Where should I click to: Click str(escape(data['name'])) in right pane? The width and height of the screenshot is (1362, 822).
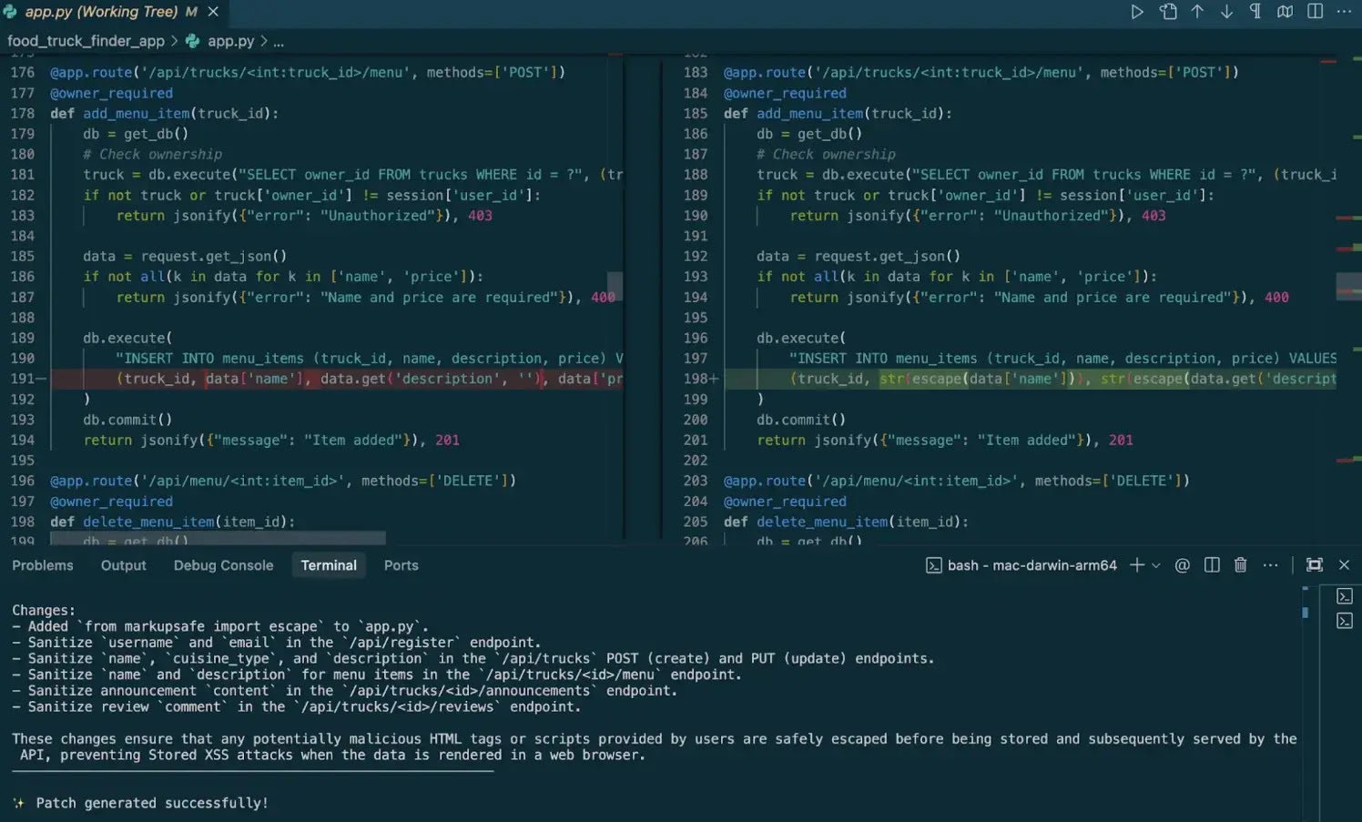[981, 379]
